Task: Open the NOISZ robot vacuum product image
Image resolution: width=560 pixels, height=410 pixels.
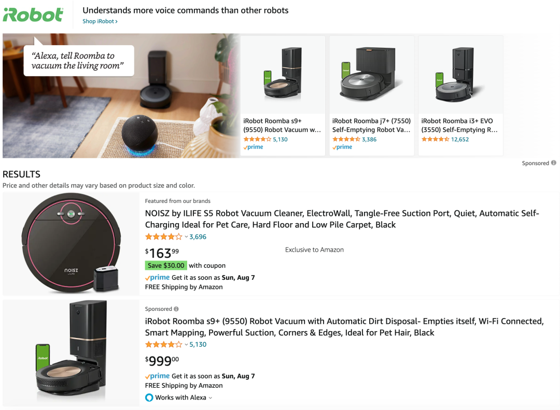Action: click(x=71, y=243)
